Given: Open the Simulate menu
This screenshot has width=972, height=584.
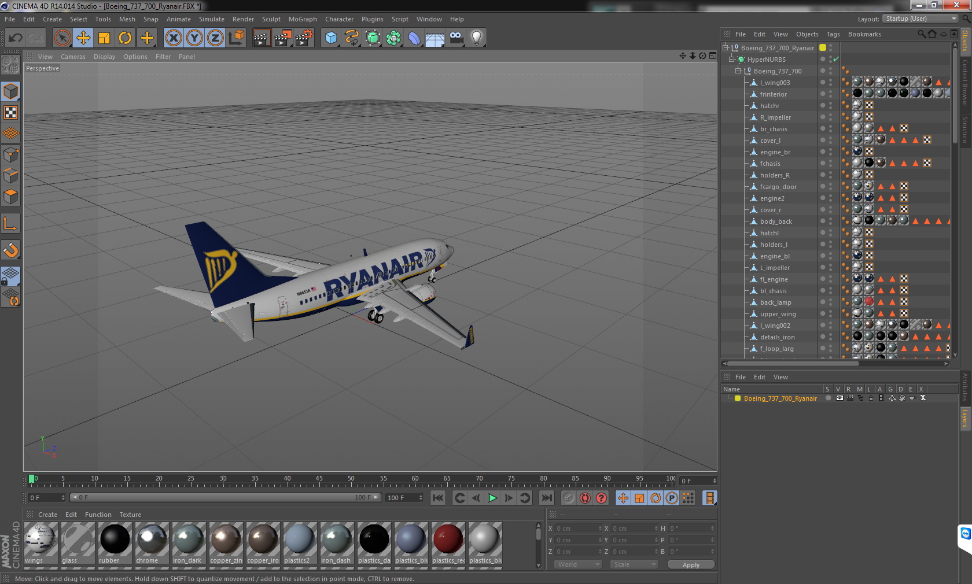Looking at the screenshot, I should pos(212,19).
